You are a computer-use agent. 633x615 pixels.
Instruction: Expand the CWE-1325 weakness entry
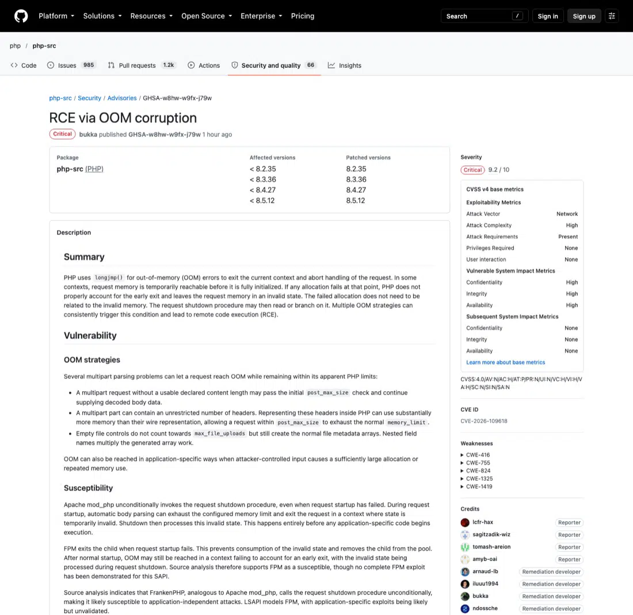[x=477, y=479]
